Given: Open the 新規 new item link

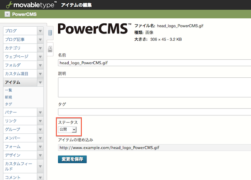Looking at the screenshot, I should point(9,97).
